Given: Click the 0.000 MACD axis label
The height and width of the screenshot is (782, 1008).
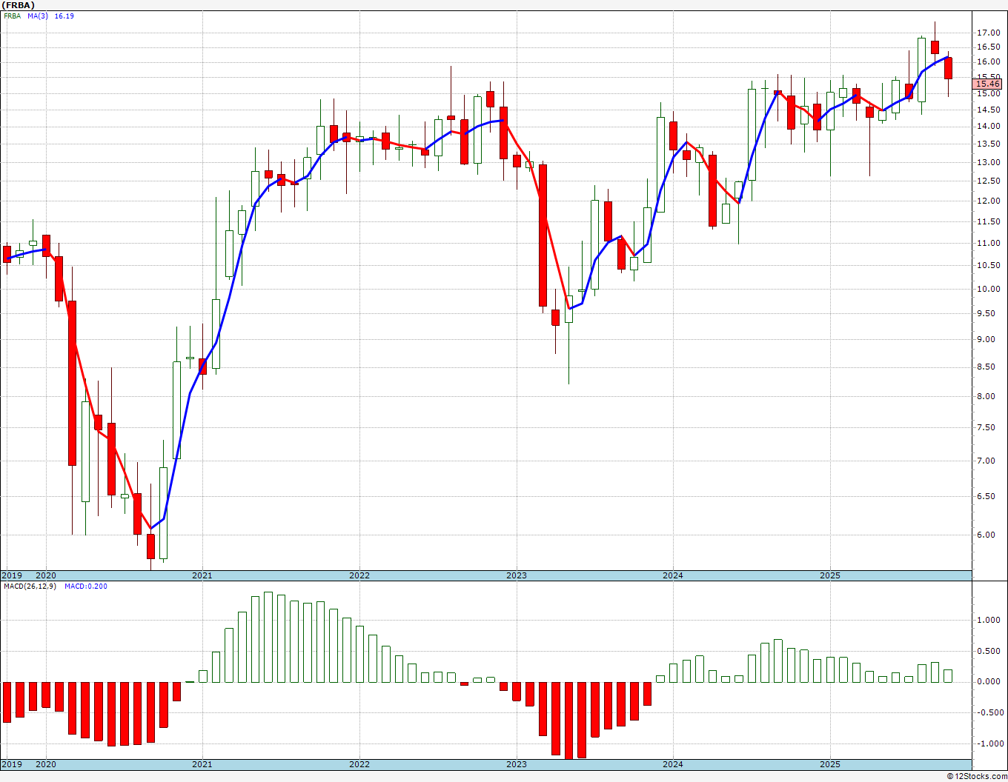Looking at the screenshot, I should [x=988, y=681].
